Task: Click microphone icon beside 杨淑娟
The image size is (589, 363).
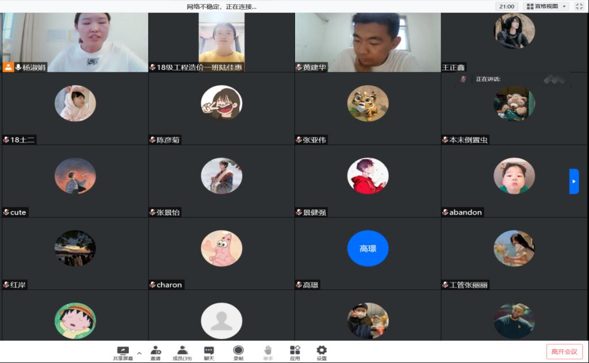Action: (18, 67)
